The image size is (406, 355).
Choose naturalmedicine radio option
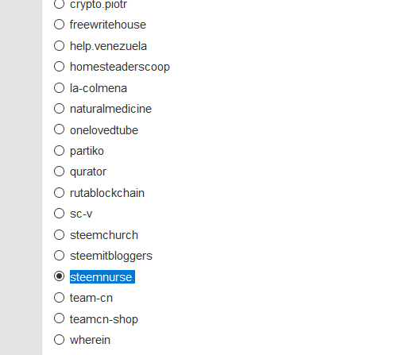click(x=59, y=109)
